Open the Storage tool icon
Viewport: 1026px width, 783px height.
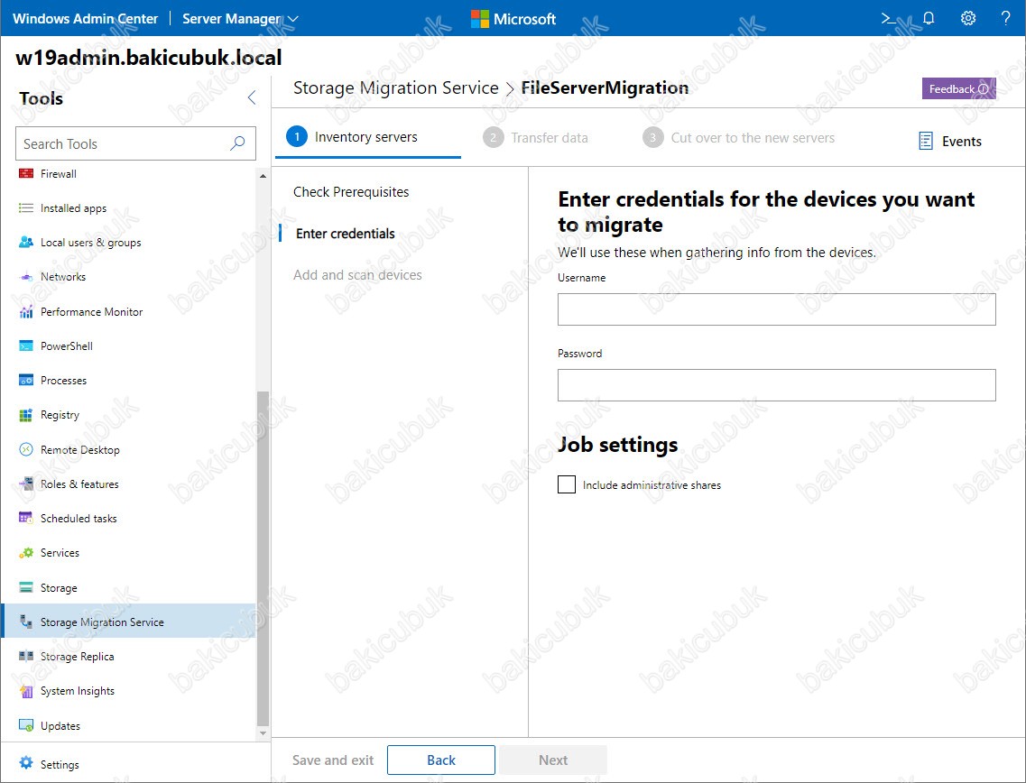[26, 587]
